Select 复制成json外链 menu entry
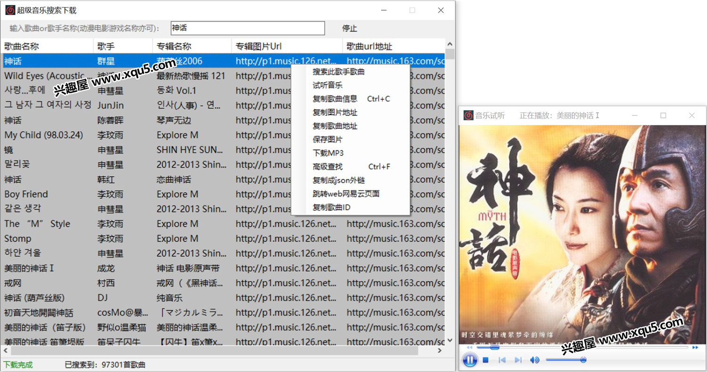 (339, 180)
